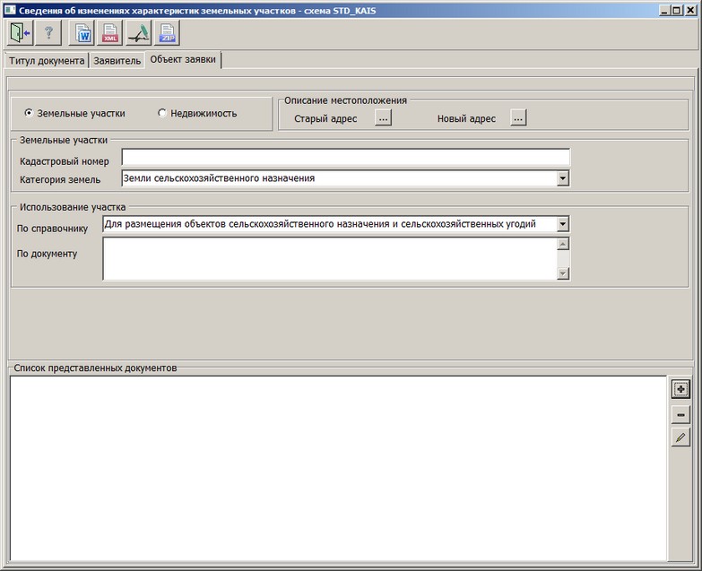Click the 'По документу' scrollbar down arrow

[563, 273]
